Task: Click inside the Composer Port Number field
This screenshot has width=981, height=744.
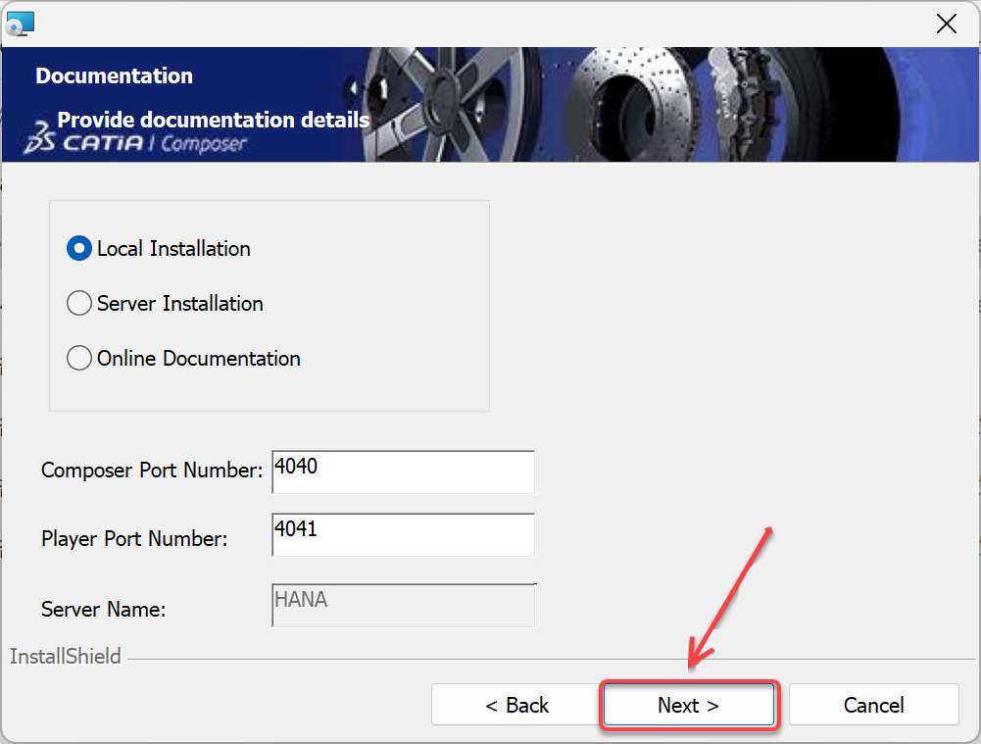Action: (402, 471)
